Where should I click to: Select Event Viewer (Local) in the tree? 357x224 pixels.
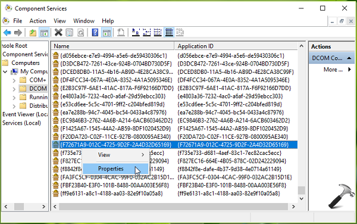25,114
